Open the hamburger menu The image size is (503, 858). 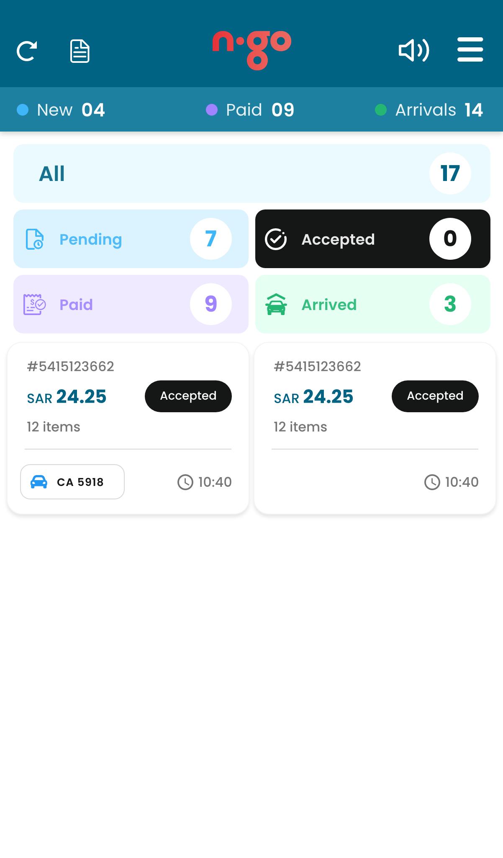tap(470, 50)
